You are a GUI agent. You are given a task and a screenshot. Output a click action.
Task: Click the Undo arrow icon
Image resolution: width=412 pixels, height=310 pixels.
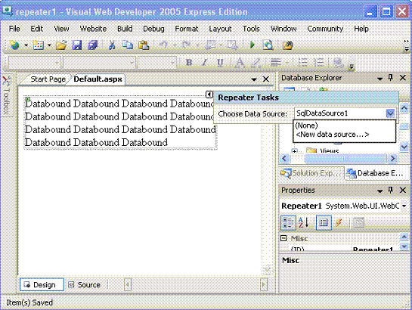point(163,45)
